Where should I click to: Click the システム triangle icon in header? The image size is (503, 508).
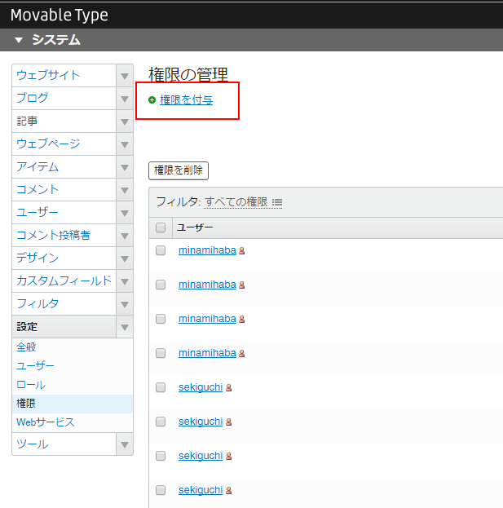click(x=19, y=40)
